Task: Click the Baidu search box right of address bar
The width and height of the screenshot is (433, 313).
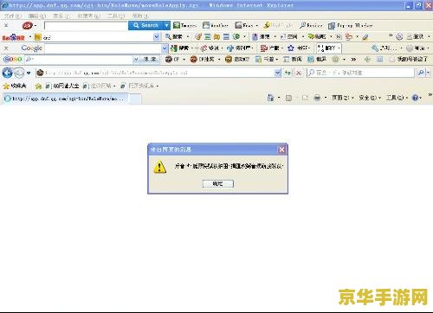Action: pyautogui.click(x=361, y=73)
